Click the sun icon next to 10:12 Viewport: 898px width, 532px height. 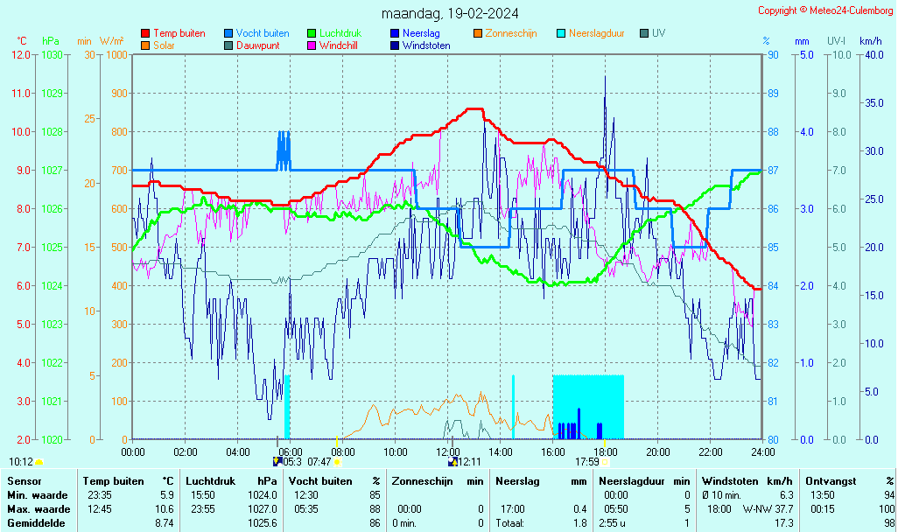[x=39, y=461]
